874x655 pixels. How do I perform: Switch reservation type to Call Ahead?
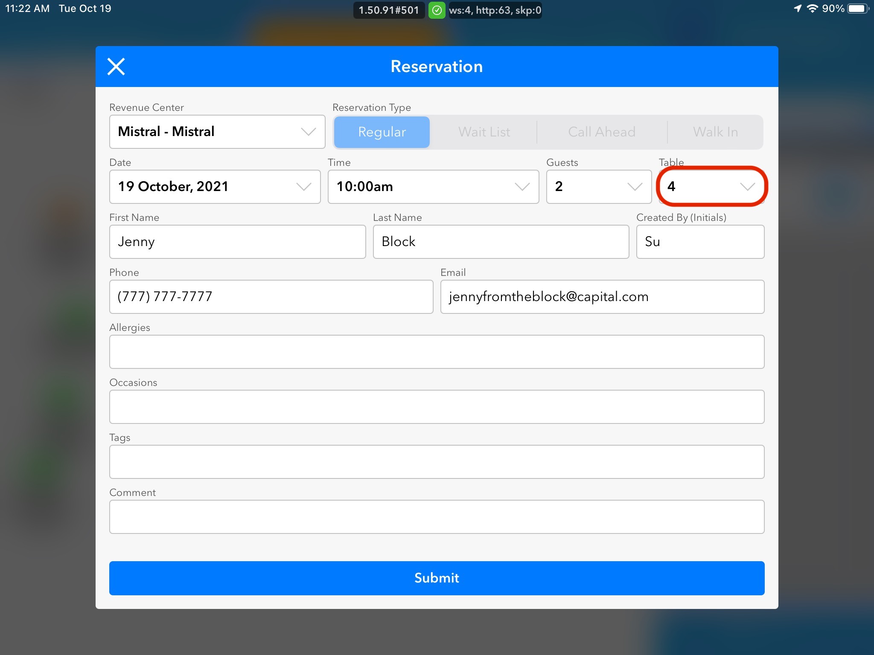pyautogui.click(x=601, y=132)
